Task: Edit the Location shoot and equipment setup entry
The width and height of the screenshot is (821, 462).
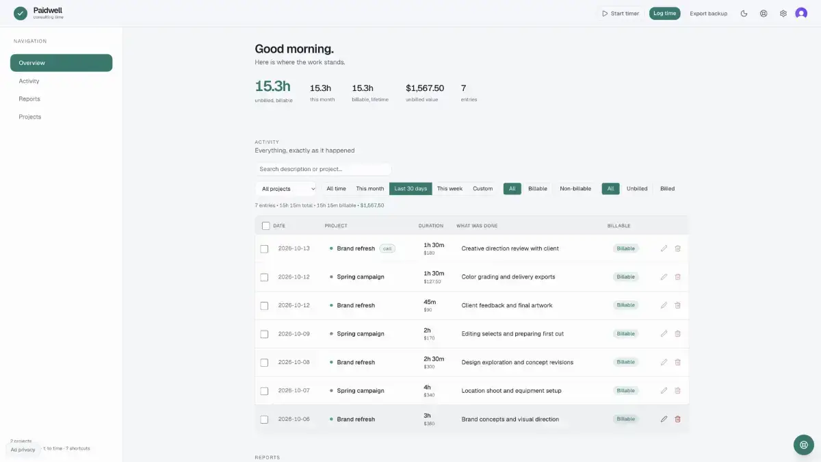Action: tap(664, 391)
